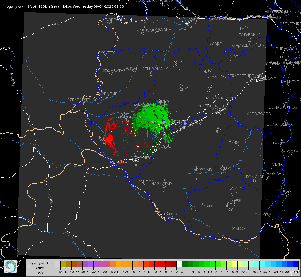Click the OROSZLANY town label

tap(244, 46)
